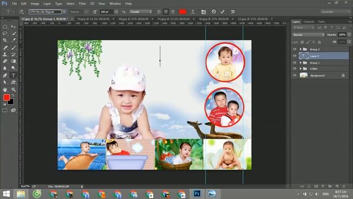
Task: Select the Elliptical Marquee tool
Action: [5, 27]
